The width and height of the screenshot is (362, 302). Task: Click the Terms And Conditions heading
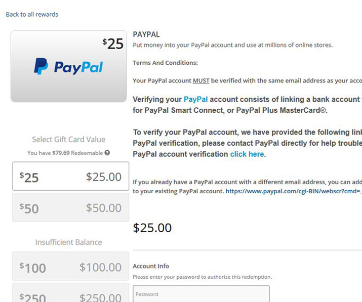165,63
